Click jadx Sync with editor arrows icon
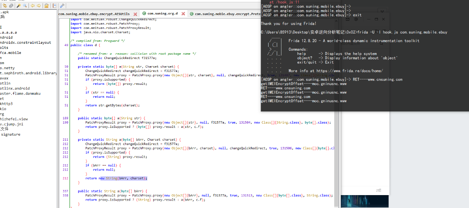 [x=5, y=5]
